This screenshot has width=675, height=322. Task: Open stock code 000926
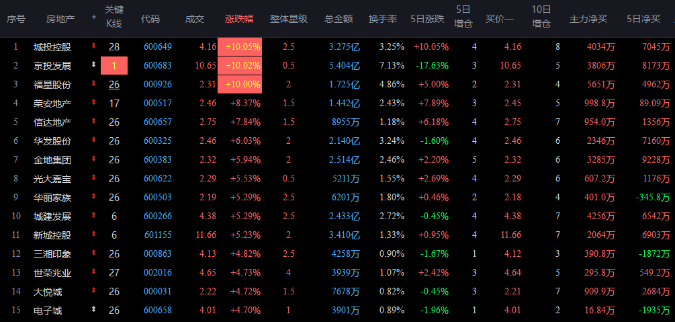click(x=158, y=85)
